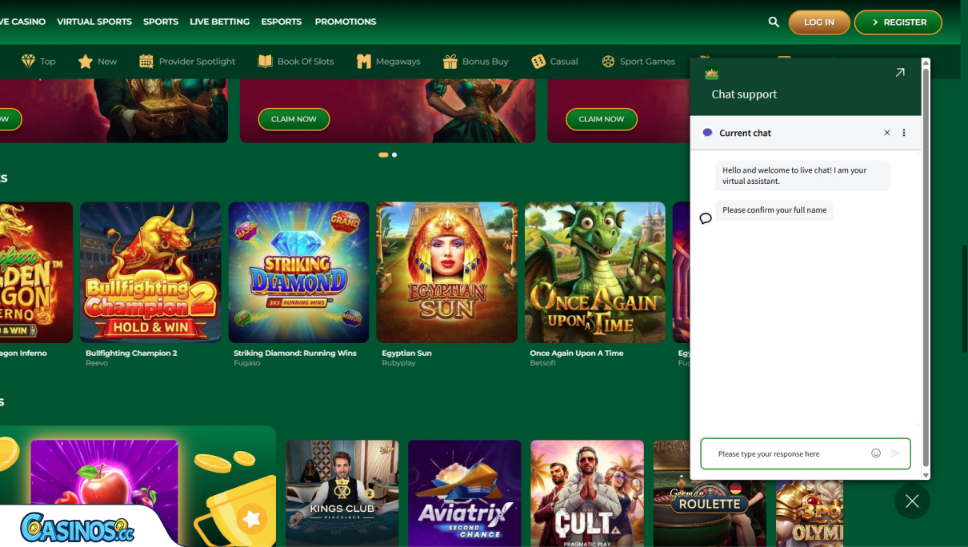
Task: Click the Register button
Action: pyautogui.click(x=898, y=22)
